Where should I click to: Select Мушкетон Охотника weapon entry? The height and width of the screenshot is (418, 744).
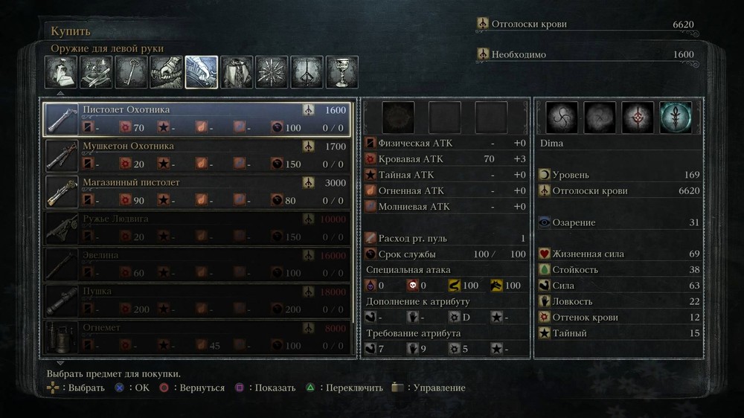[x=197, y=155]
